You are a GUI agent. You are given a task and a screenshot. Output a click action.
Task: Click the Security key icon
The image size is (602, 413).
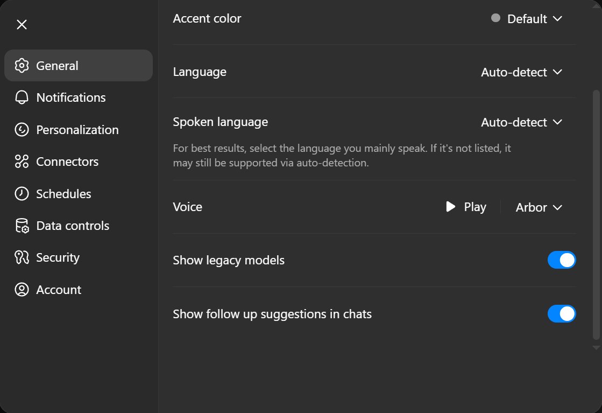tap(22, 257)
